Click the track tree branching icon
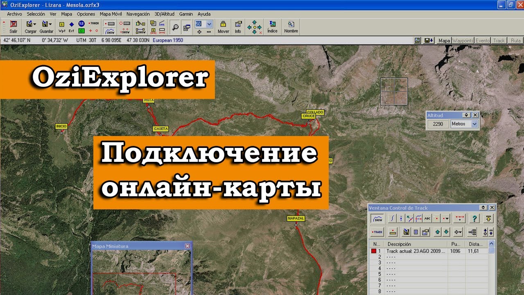The height and width of the screenshot is (295, 524). click(472, 232)
